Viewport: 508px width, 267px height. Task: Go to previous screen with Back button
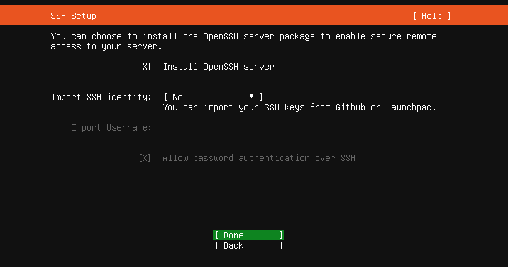pos(249,245)
